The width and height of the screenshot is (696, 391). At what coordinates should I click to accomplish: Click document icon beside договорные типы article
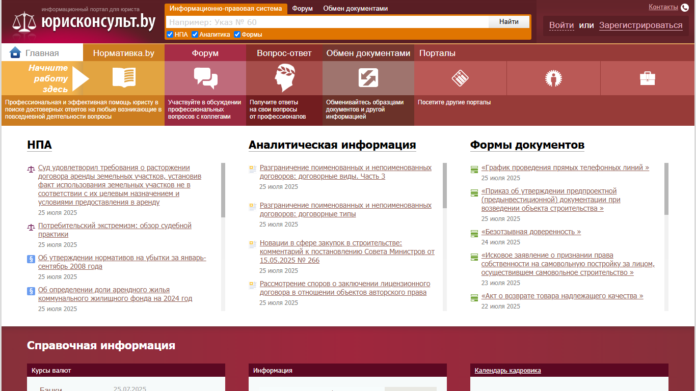coord(252,206)
